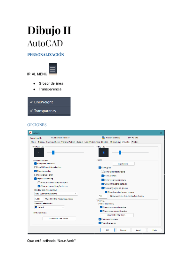Toggle Show dynamic grip menu checkbox
Image resolution: width=192 pixels, height=271 pixels.
coord(102,180)
